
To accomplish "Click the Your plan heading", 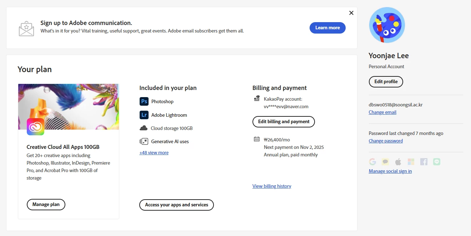I will tap(35, 69).
